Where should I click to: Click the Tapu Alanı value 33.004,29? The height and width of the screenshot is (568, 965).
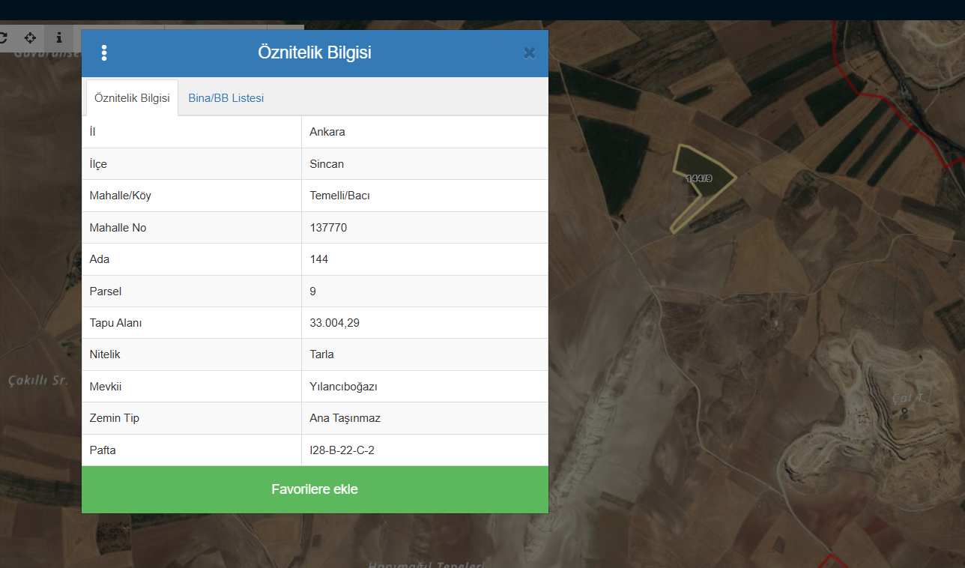coord(333,323)
